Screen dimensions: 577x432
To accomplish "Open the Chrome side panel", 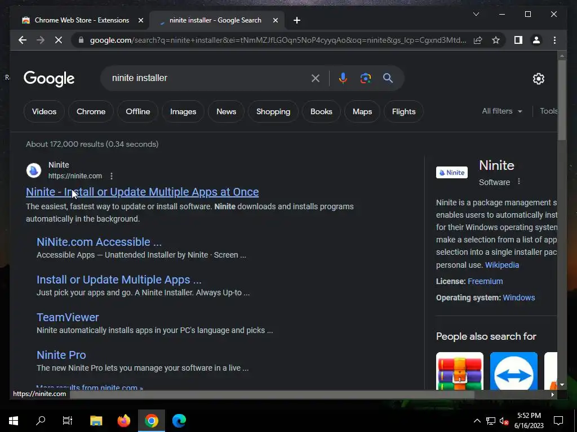I will 518,40.
